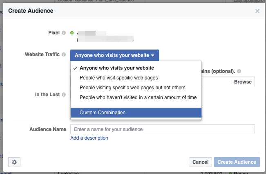The image size is (266, 174).
Task: Open the gear settings button
Action: coord(14,162)
